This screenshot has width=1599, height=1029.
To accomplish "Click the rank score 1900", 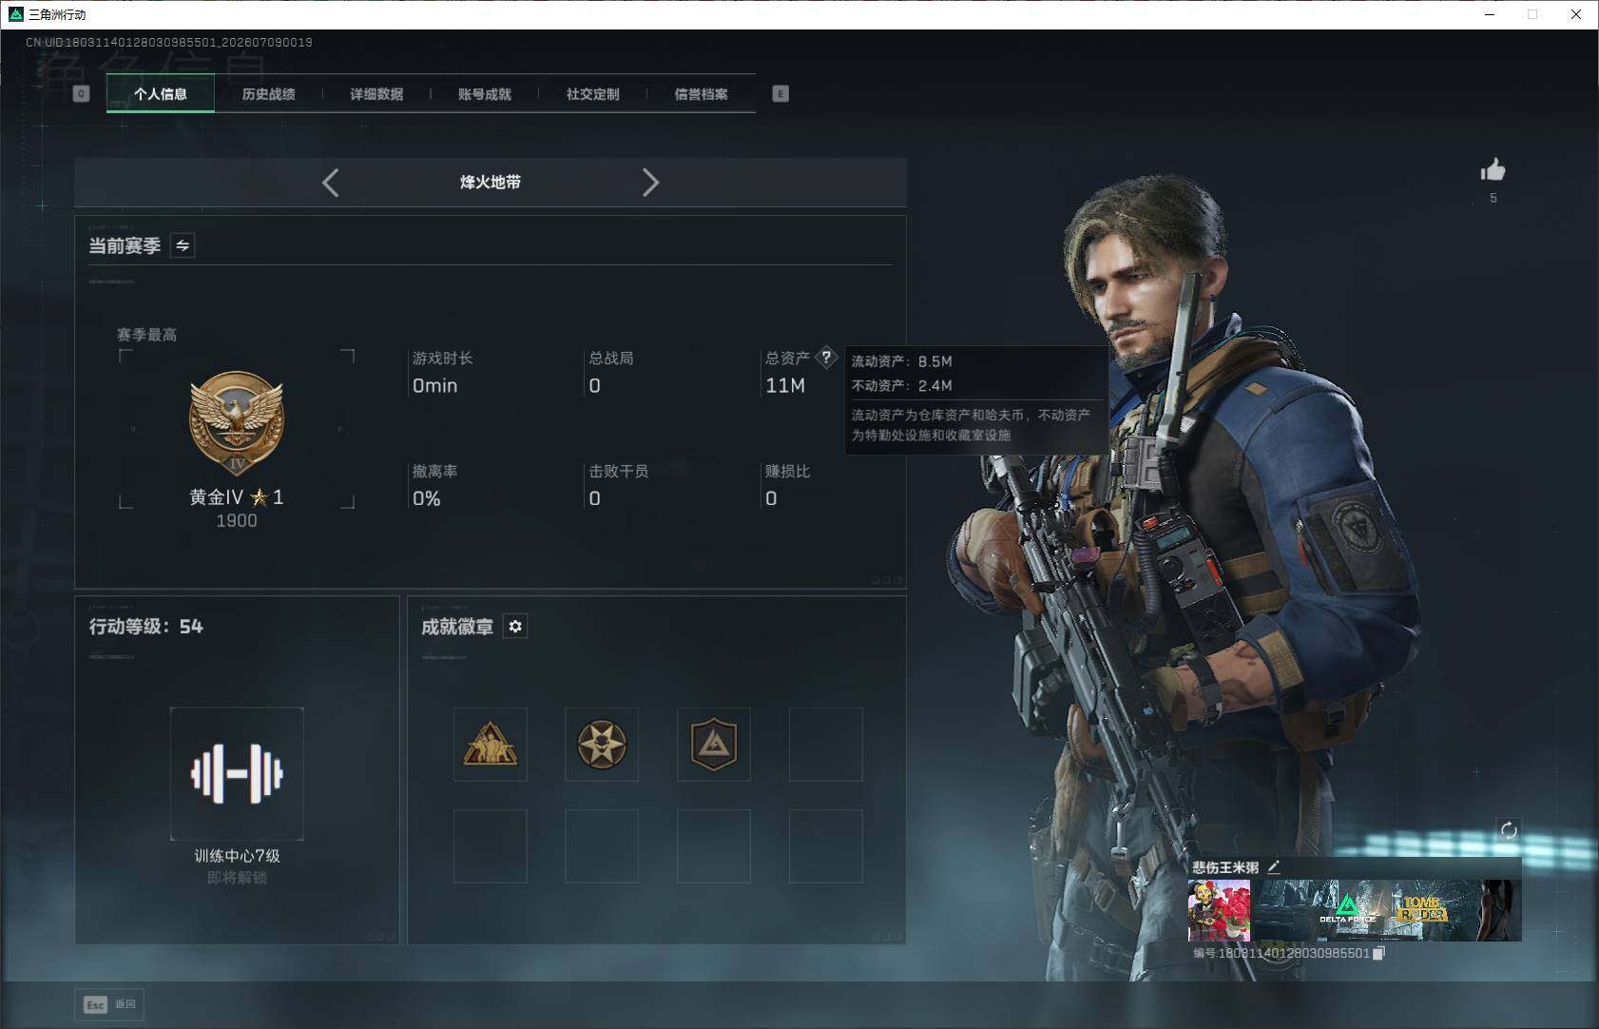I will click(x=237, y=520).
